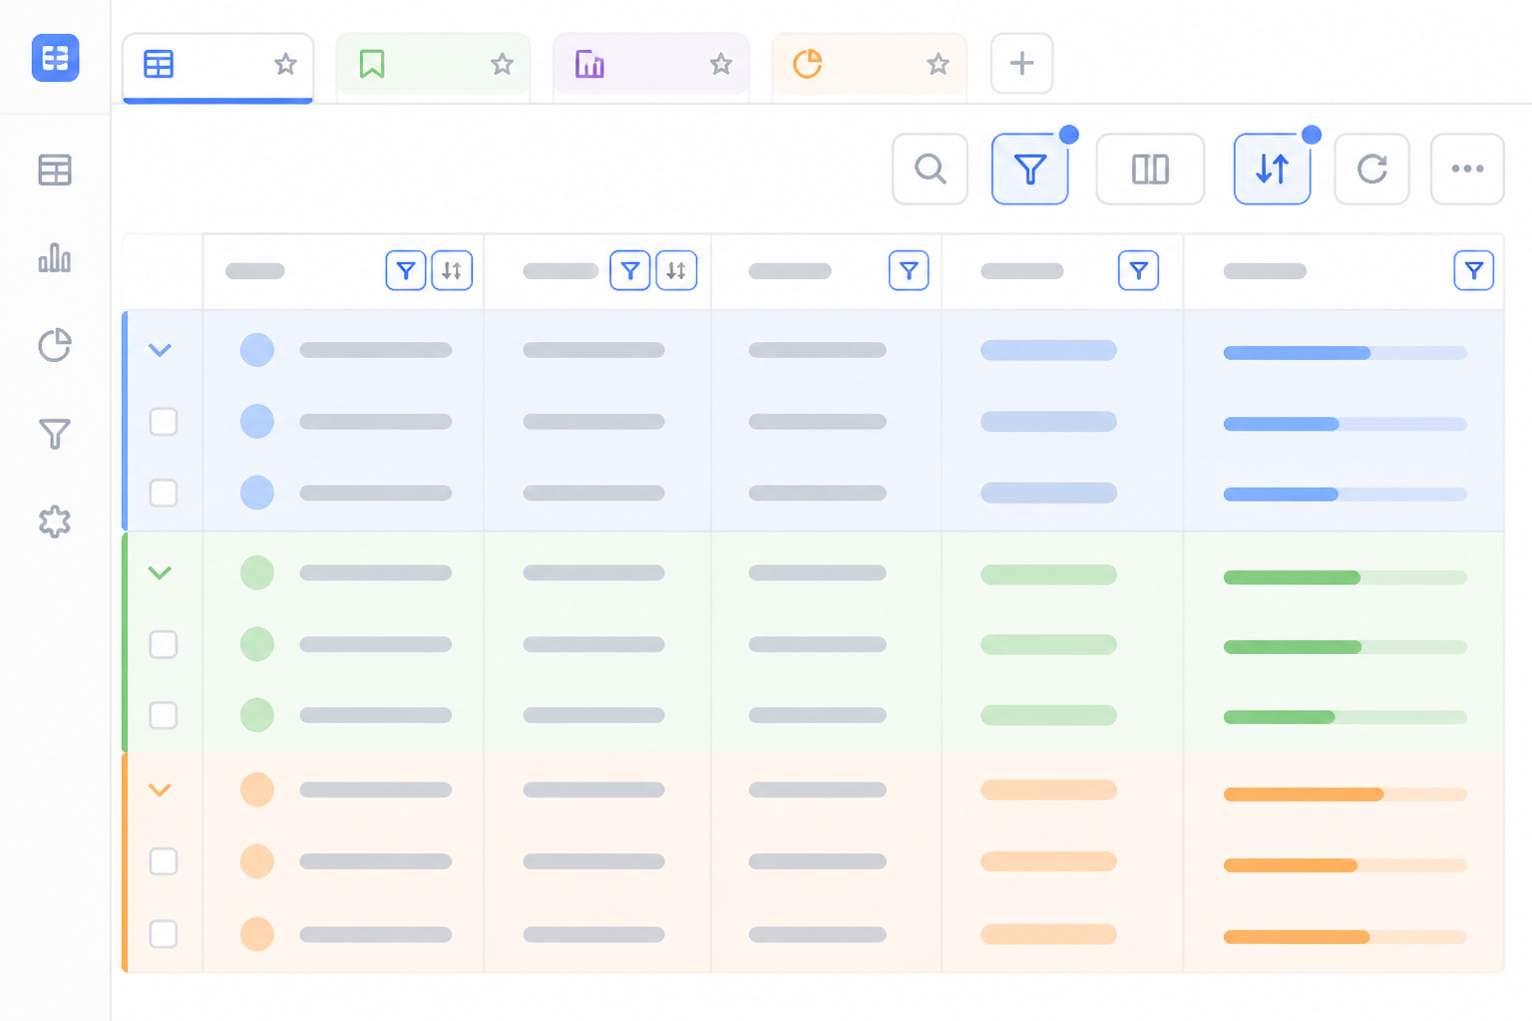Click the orange status pill in first orange row
This screenshot has width=1532, height=1021.
tap(1048, 790)
